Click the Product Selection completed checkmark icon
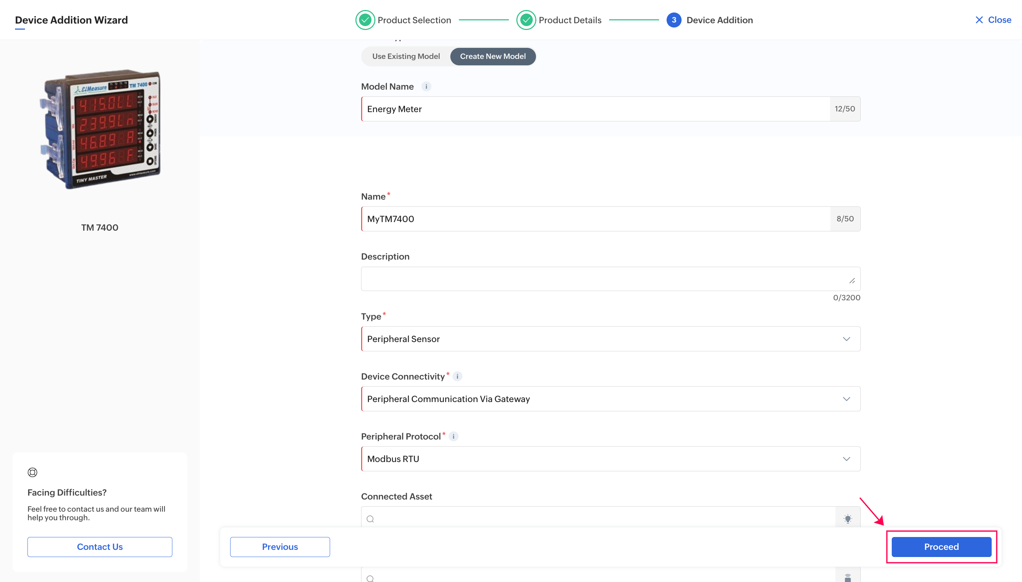This screenshot has height=582, width=1022. (365, 20)
